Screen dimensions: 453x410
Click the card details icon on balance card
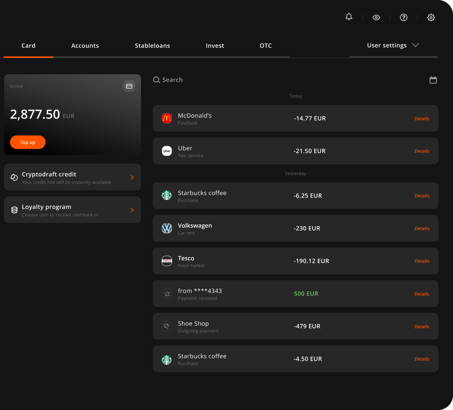(129, 86)
